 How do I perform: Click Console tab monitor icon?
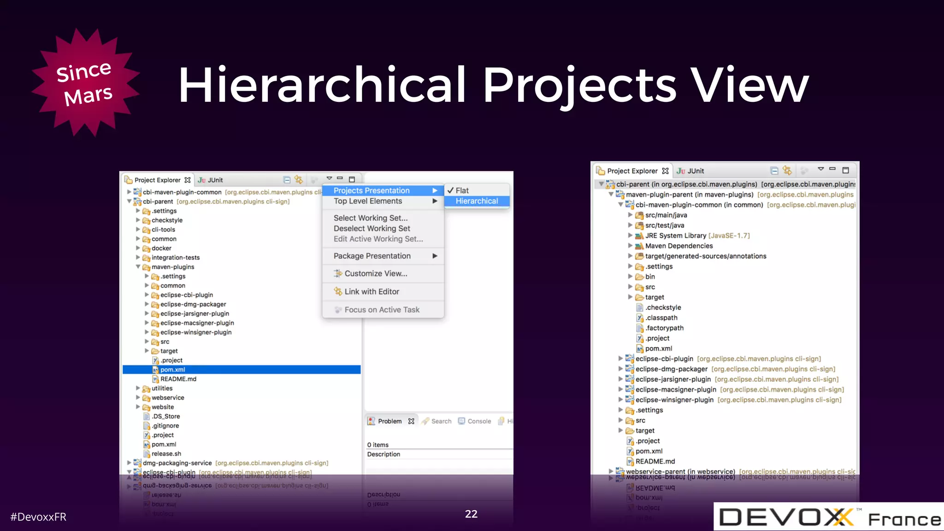click(461, 421)
